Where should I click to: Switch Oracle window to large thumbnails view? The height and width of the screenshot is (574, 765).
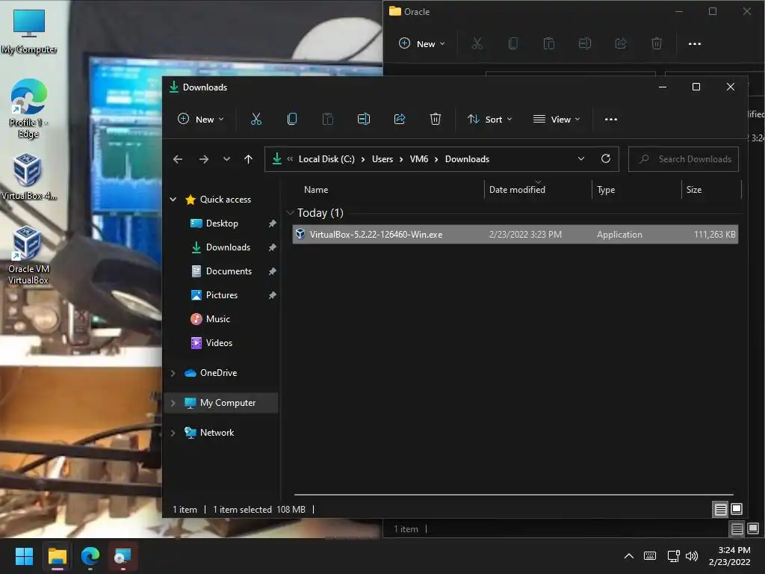pos(753,528)
